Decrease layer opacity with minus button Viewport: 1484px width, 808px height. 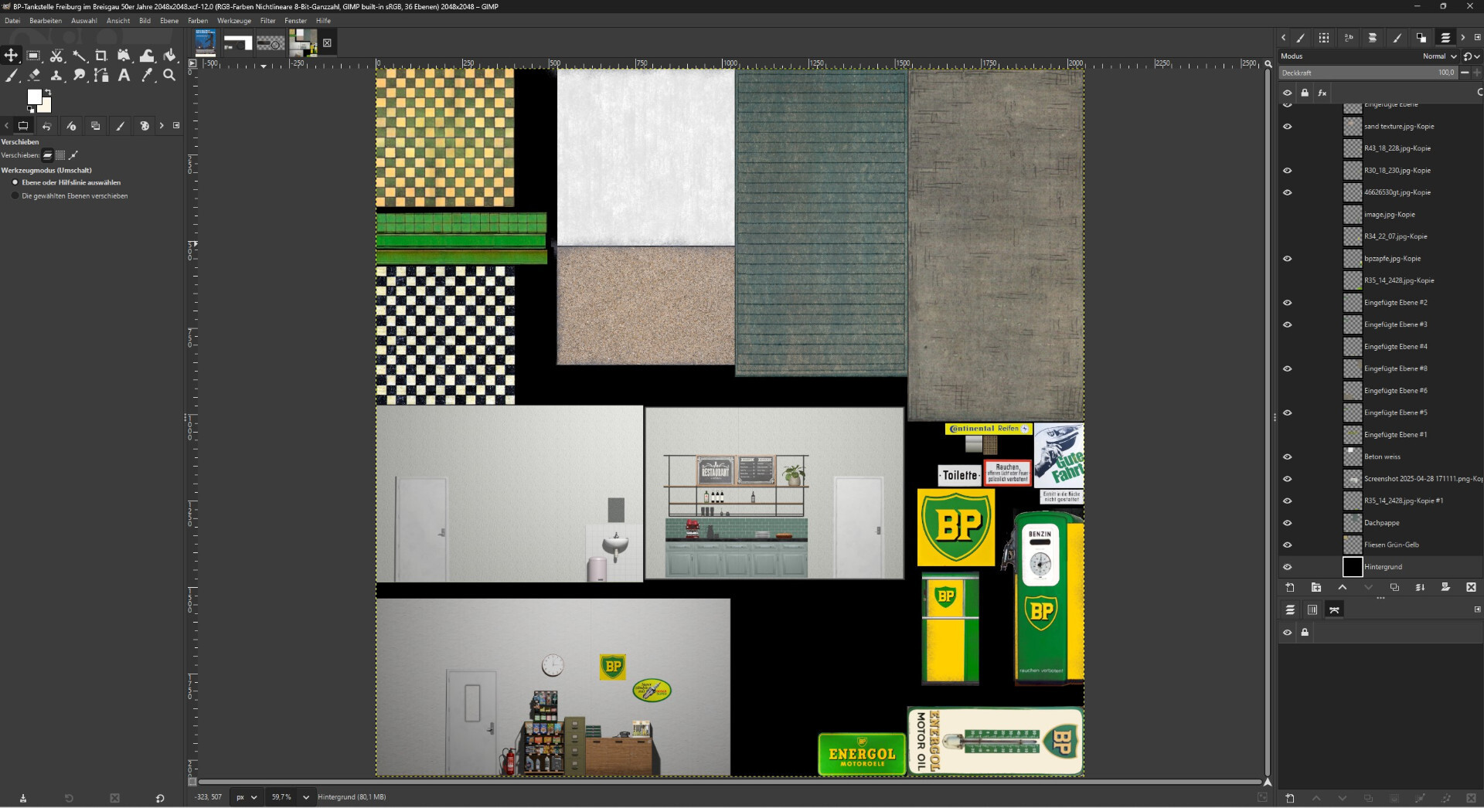(1465, 73)
